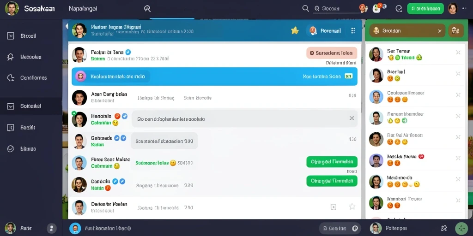
Task: Click round menu button beside Retie
Action: click(x=52, y=228)
